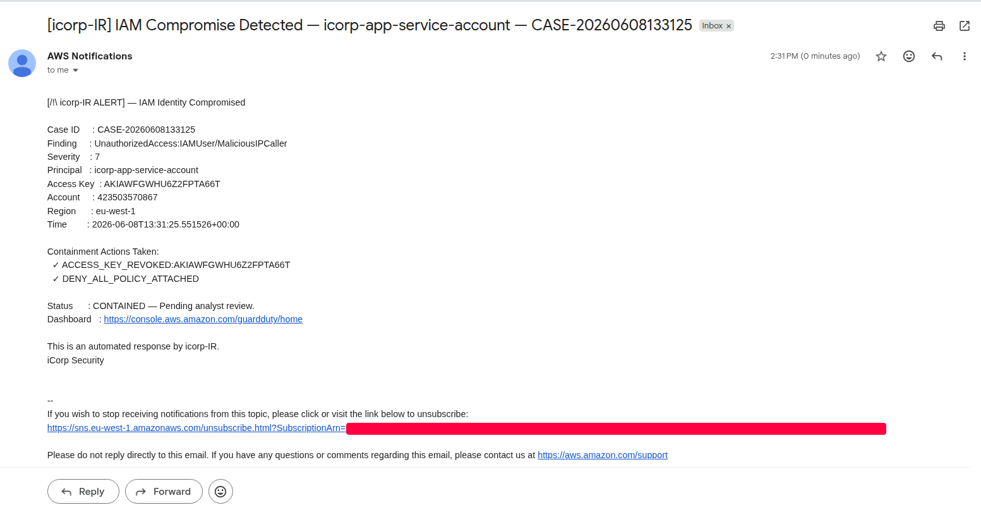Screen dimensions: 981x510
Task: Add emoji reaction from message header
Action: tap(909, 56)
